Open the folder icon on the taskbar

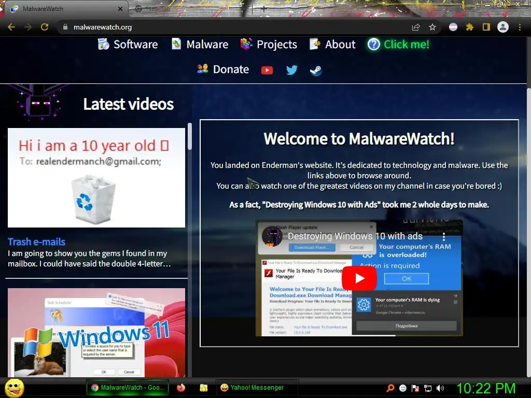203,388
